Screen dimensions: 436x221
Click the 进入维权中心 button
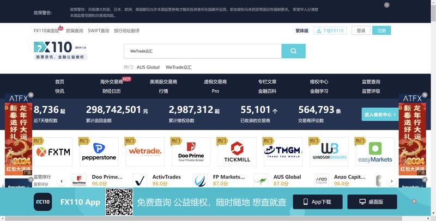pyautogui.click(x=380, y=114)
